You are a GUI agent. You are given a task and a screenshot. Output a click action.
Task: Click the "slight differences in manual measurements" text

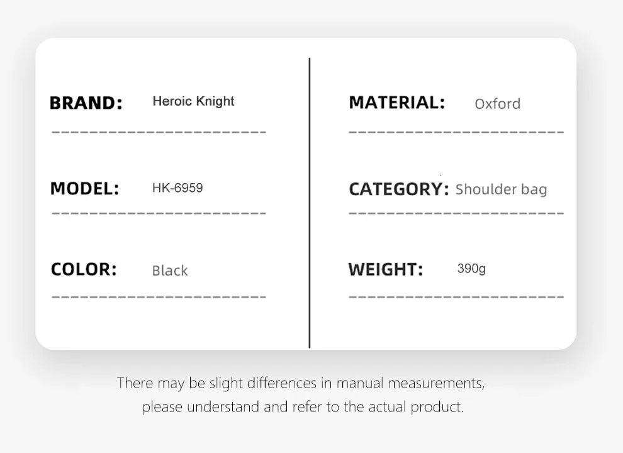point(346,383)
